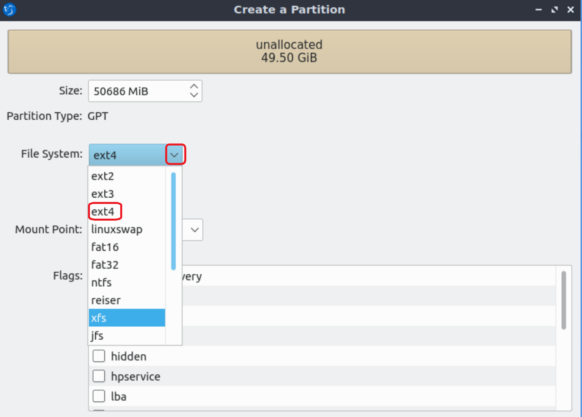The height and width of the screenshot is (417, 582).
Task: Choose fat32 from the list
Action: point(105,265)
